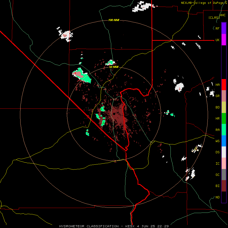Click the DS legend label

(217, 152)
